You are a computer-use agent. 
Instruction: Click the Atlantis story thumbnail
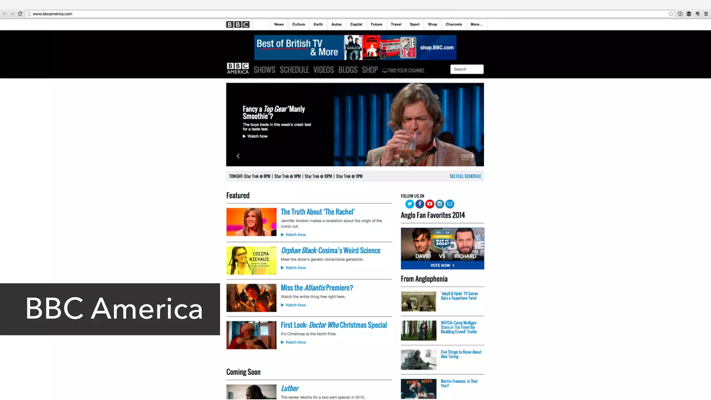pos(251,298)
